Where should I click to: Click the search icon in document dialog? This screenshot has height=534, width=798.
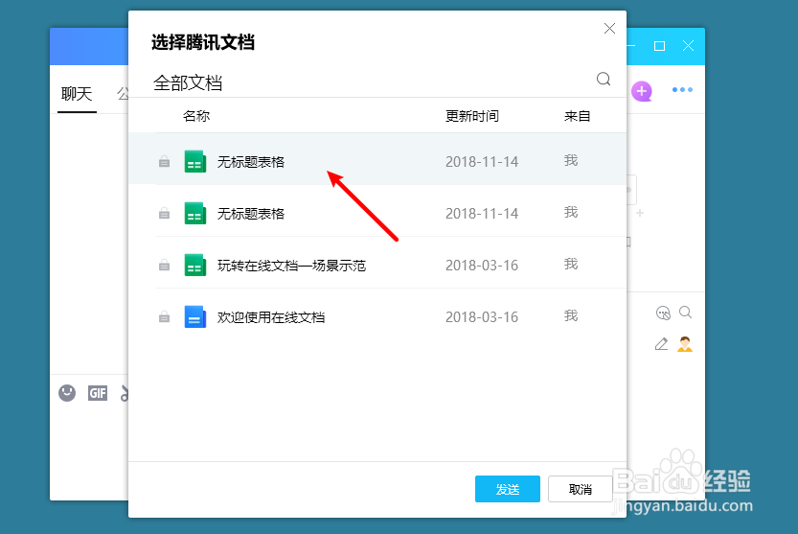[604, 79]
